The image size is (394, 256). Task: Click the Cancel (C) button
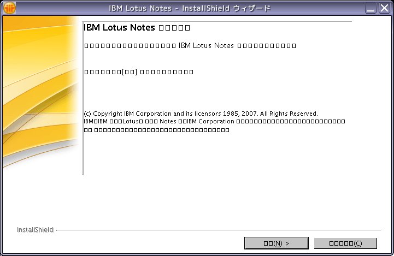(345, 243)
